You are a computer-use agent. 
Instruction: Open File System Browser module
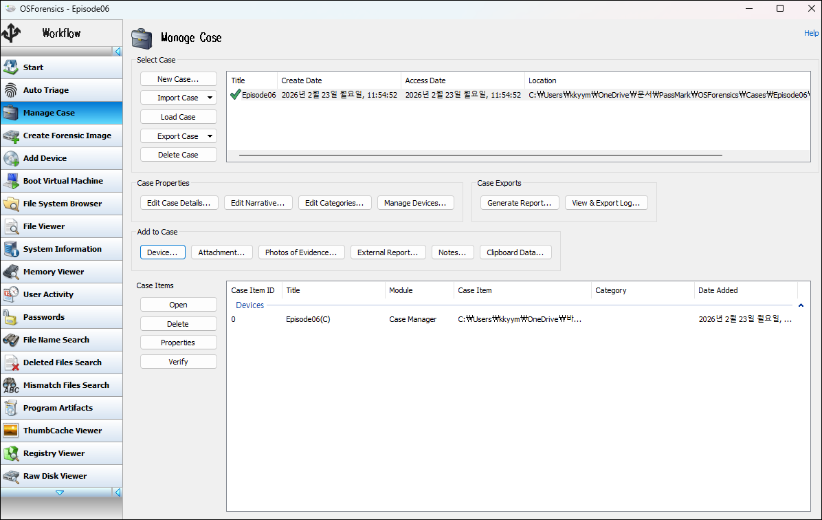[62, 204]
